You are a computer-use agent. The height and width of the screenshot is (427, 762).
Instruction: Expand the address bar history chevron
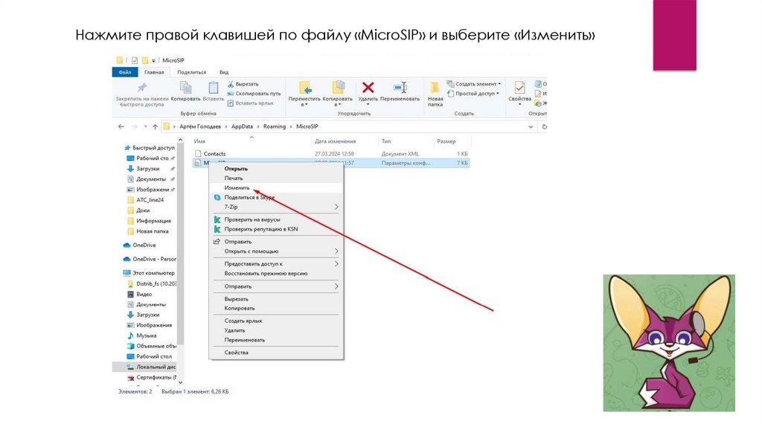pos(530,126)
